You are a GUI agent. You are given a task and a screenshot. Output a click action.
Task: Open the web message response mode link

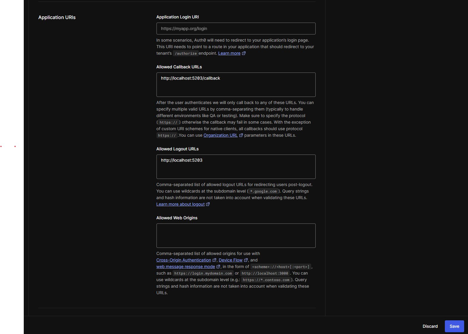coord(186,267)
